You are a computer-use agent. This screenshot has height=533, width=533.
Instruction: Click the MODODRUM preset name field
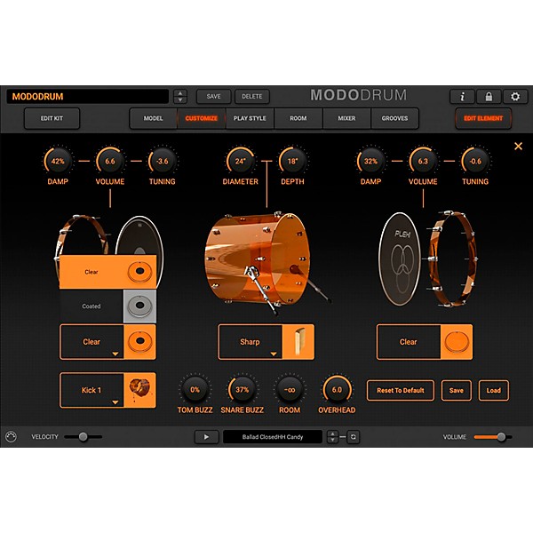(88, 97)
